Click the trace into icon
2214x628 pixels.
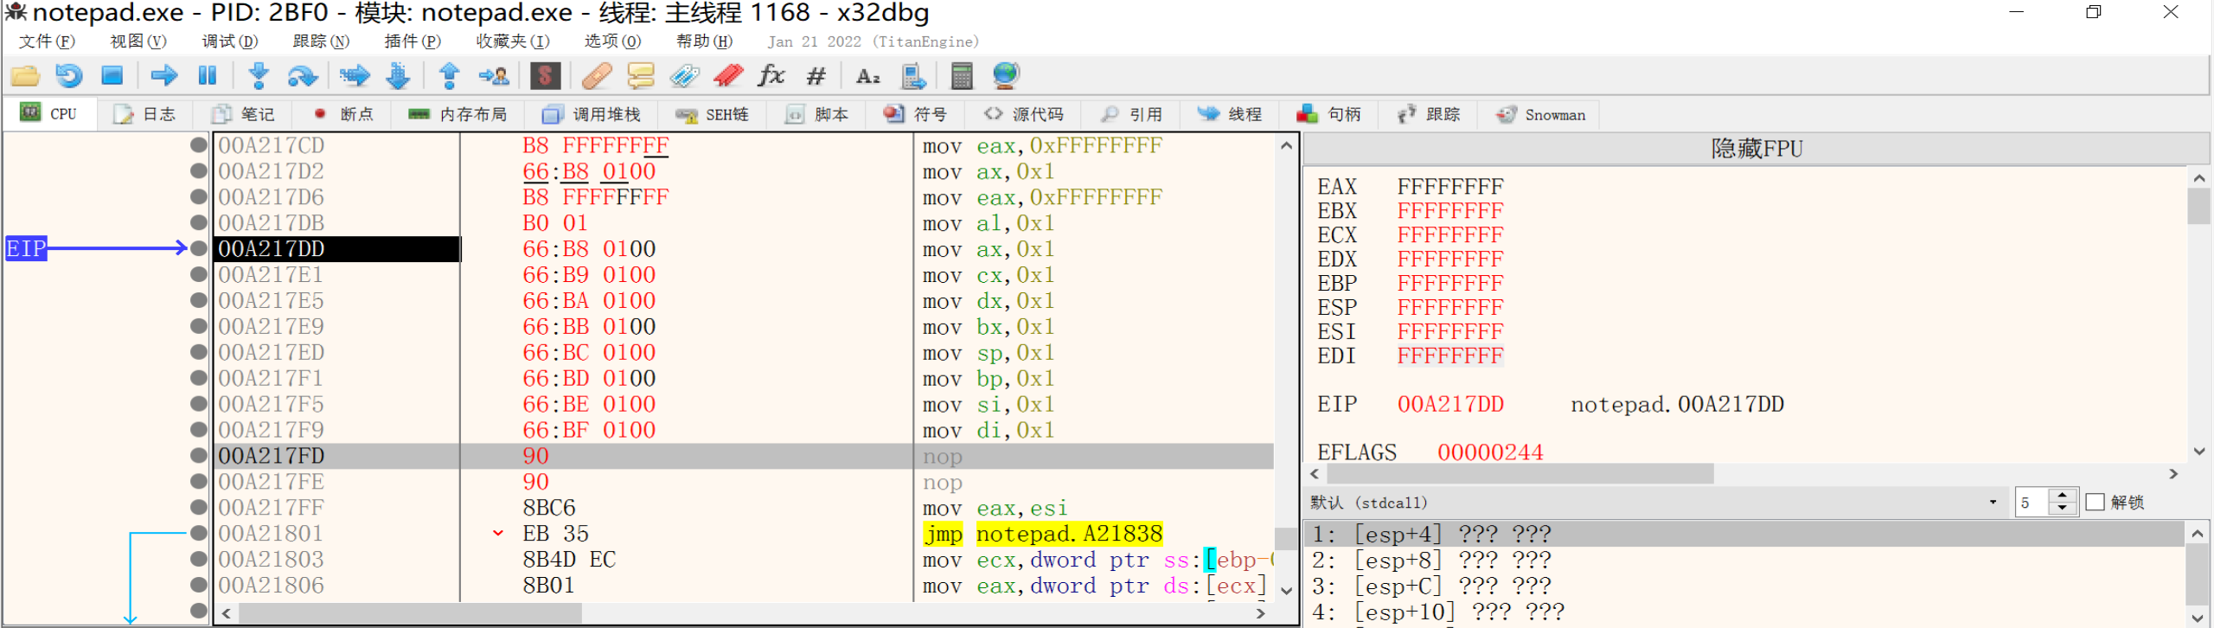click(x=355, y=76)
